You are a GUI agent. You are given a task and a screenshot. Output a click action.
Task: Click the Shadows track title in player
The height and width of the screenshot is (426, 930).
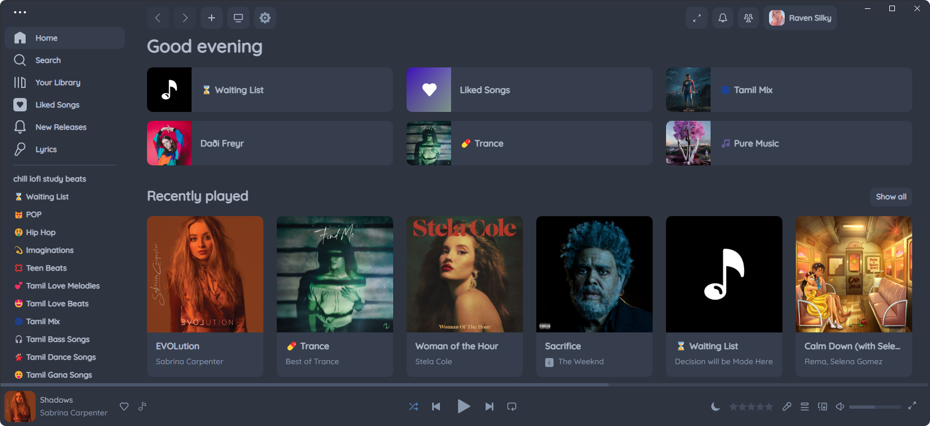point(56,400)
